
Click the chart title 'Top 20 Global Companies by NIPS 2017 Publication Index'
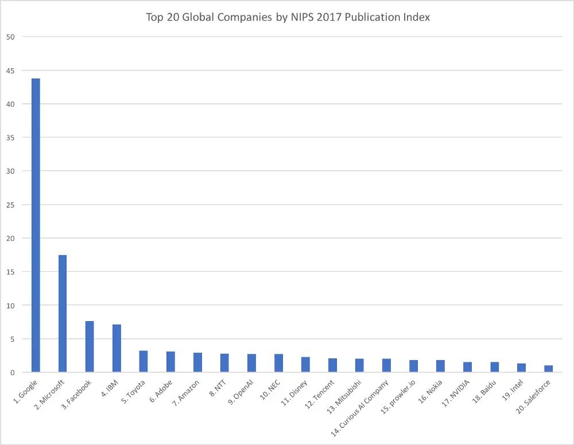[288, 17]
